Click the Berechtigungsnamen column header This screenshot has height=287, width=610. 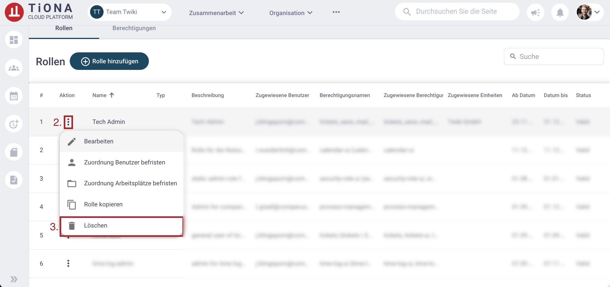(345, 95)
